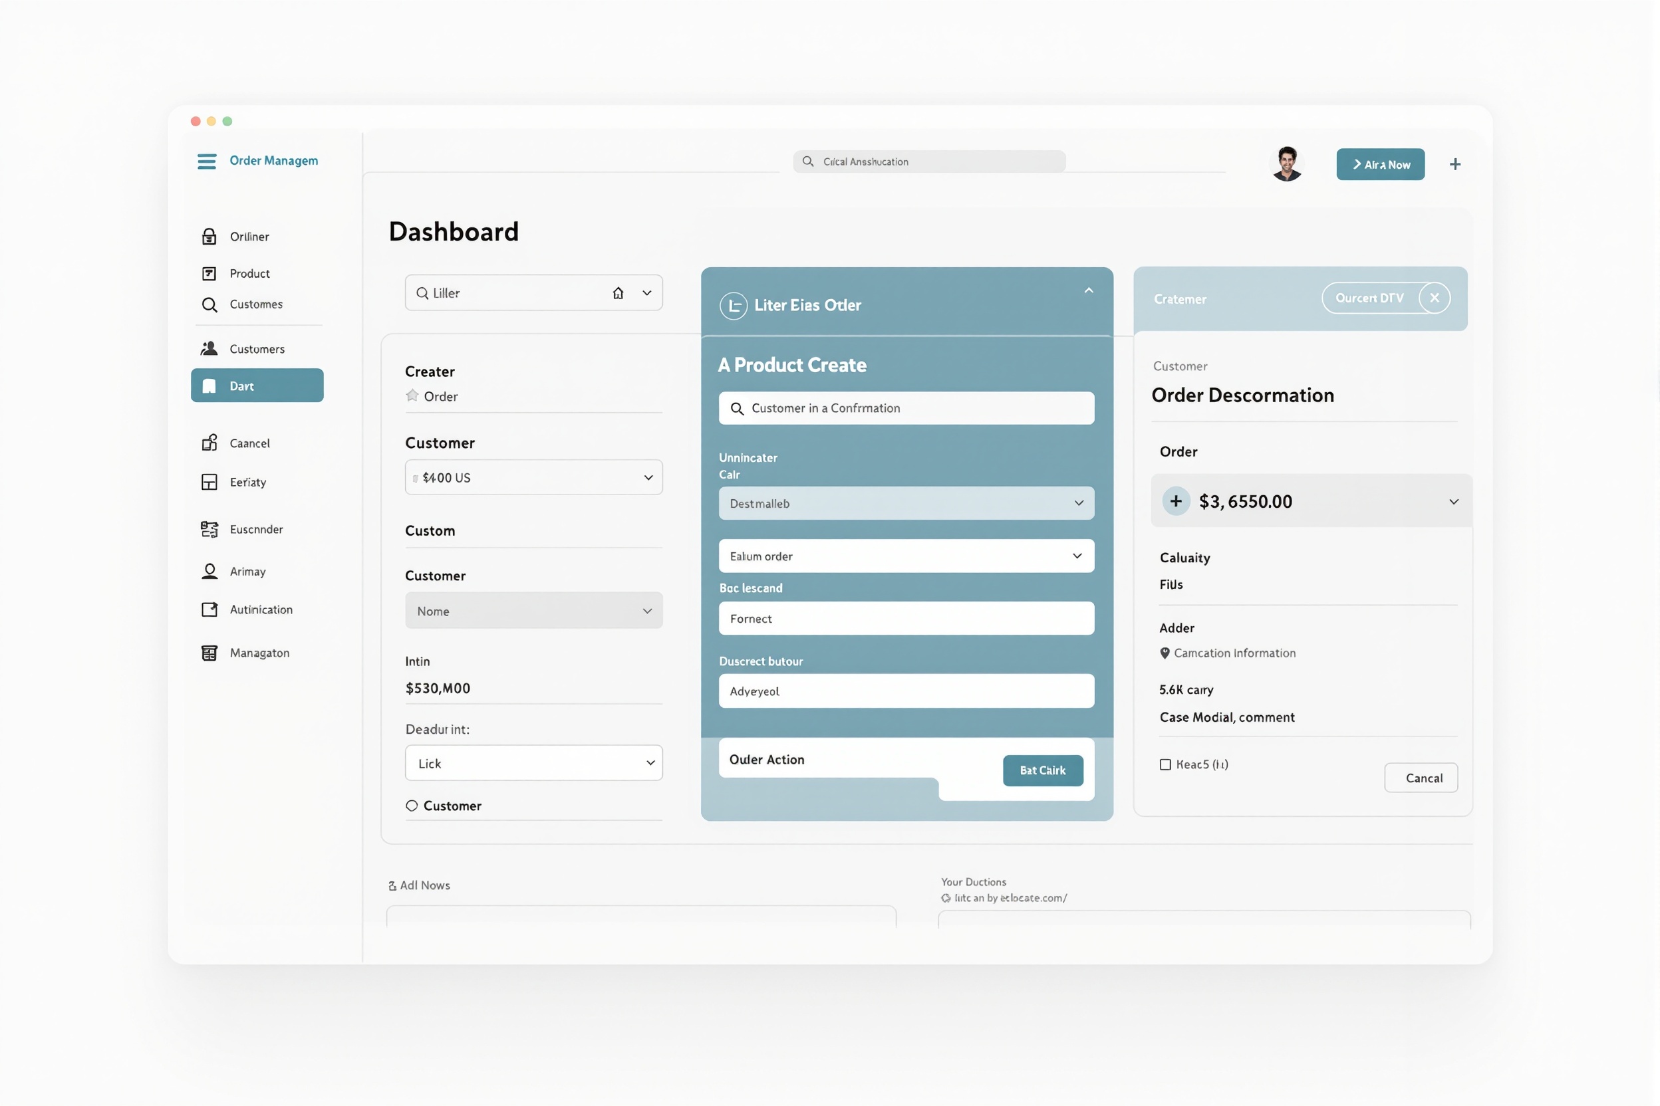Click the plus icon beside Alra Now
This screenshot has height=1106, width=1660.
pyautogui.click(x=1454, y=164)
